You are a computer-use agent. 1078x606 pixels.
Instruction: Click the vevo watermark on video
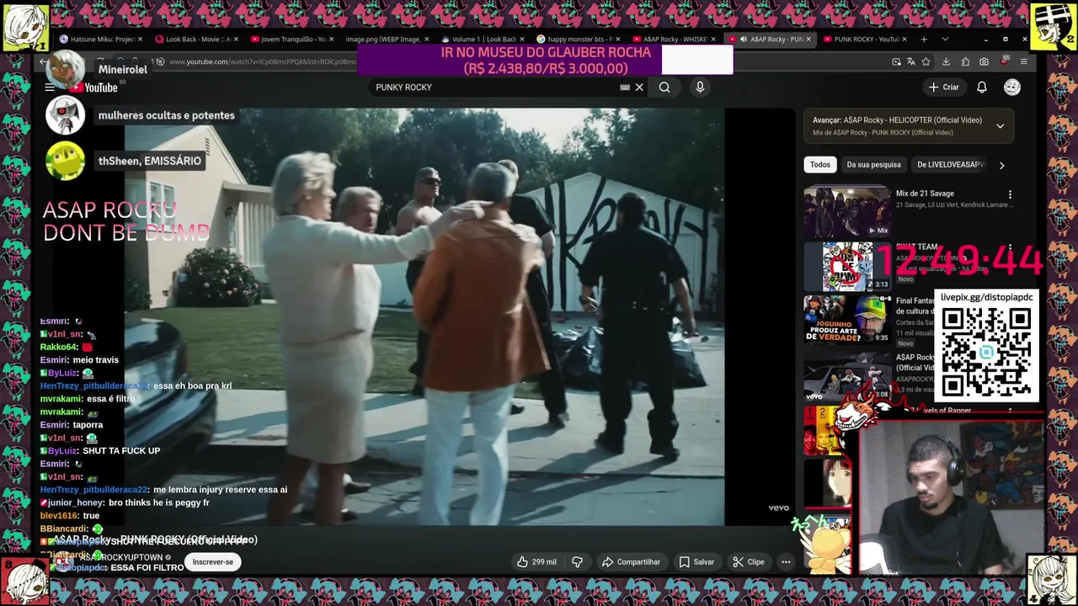[x=778, y=508]
